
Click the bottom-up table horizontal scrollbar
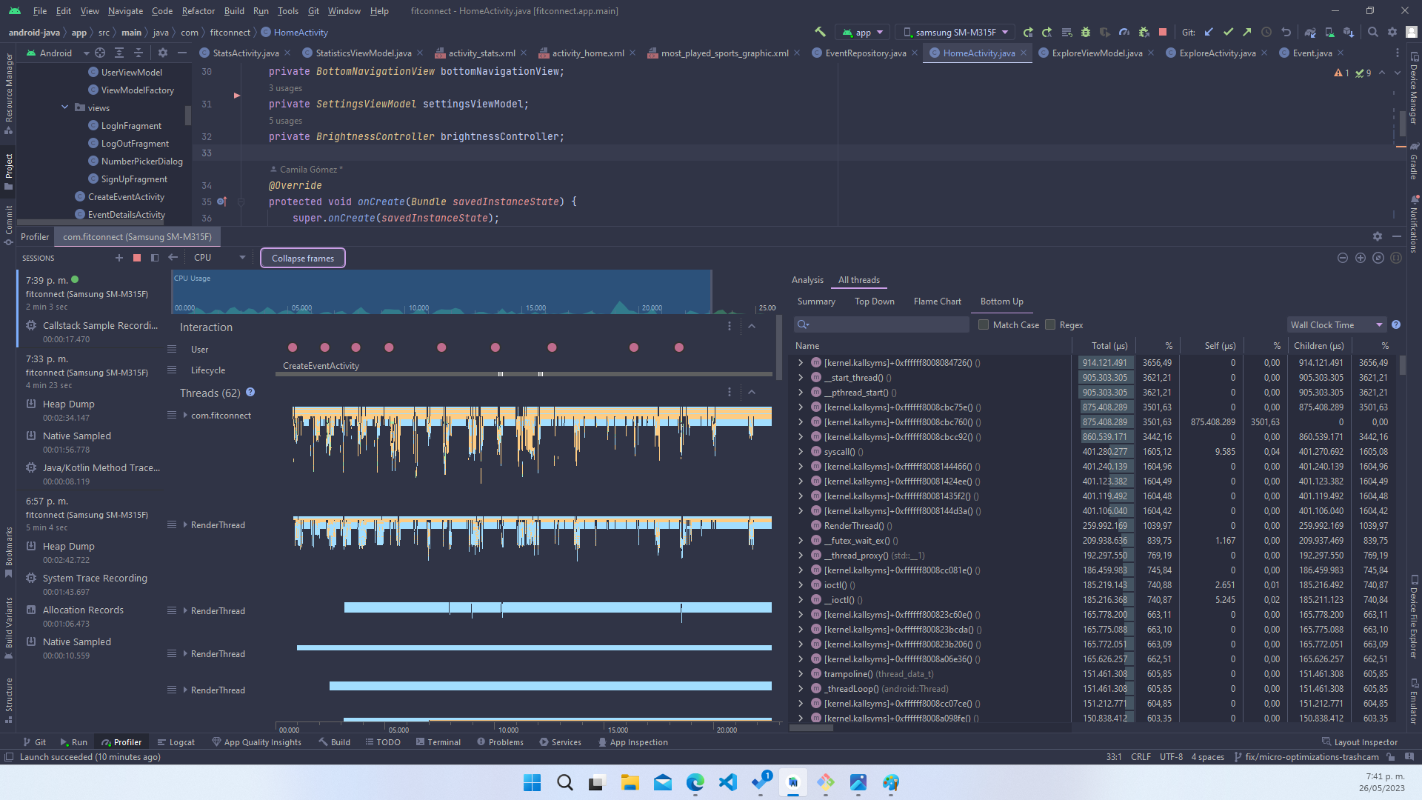811,728
